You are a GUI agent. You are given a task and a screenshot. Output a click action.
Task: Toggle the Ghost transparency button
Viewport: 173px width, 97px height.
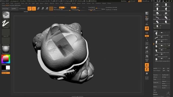pyautogui.click(x=147, y=70)
